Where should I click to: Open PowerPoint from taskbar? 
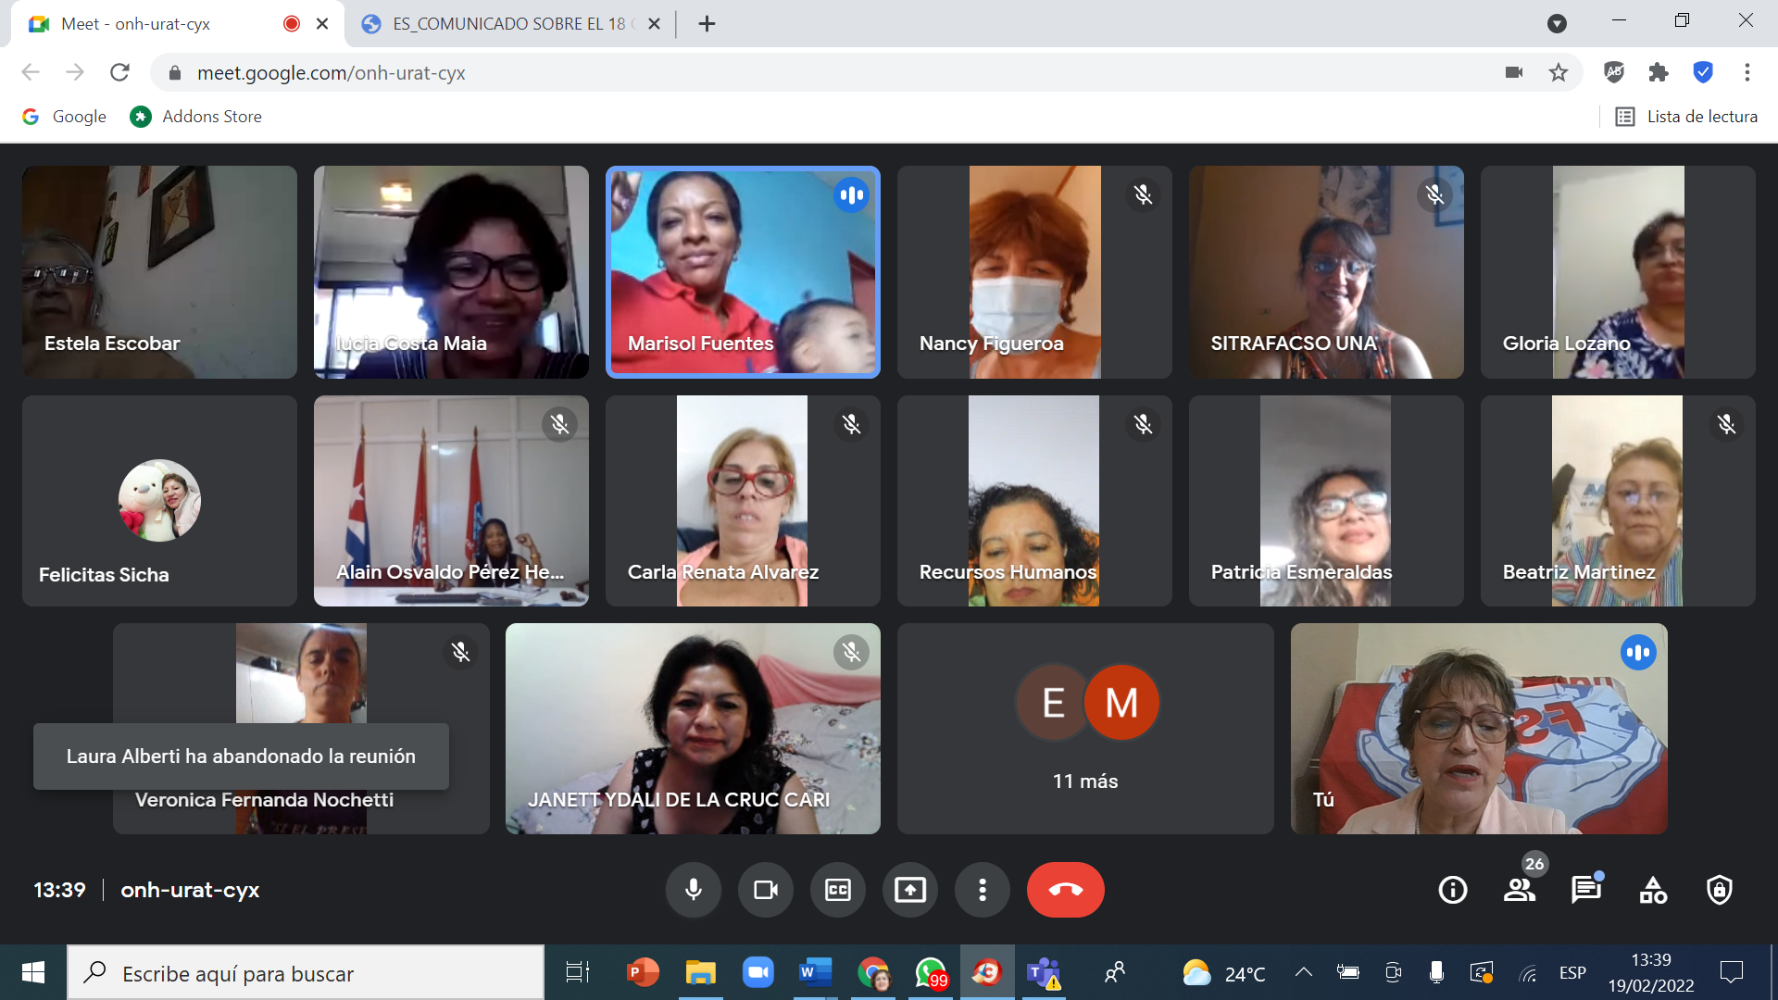click(x=643, y=972)
